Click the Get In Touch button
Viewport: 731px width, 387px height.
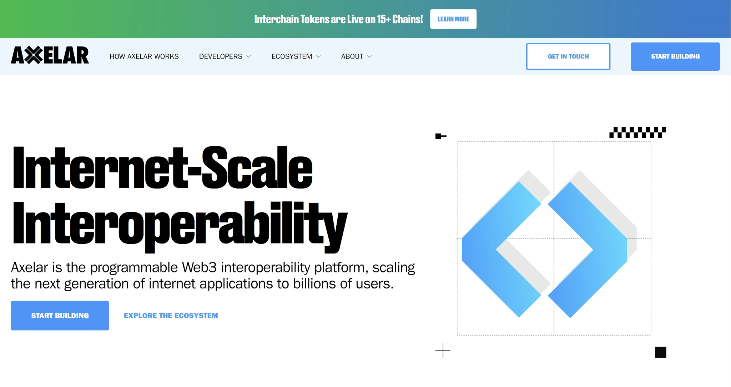point(568,57)
